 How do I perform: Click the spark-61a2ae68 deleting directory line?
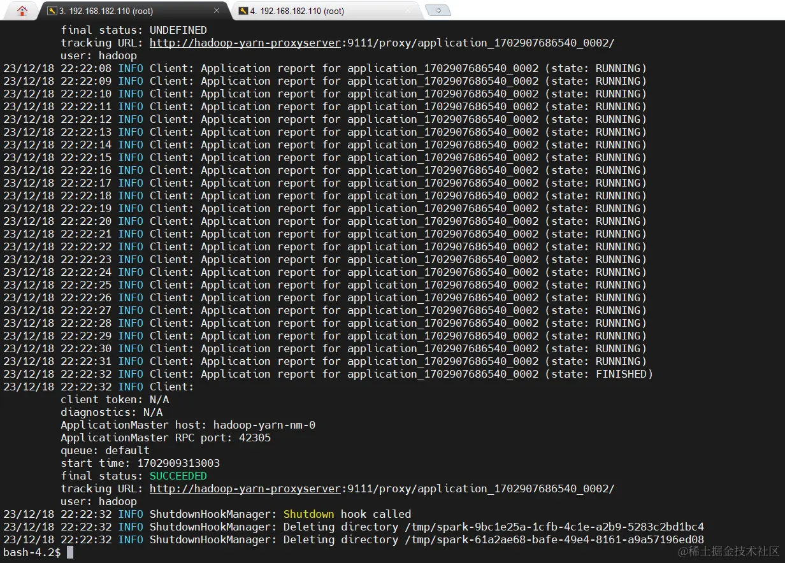354,539
